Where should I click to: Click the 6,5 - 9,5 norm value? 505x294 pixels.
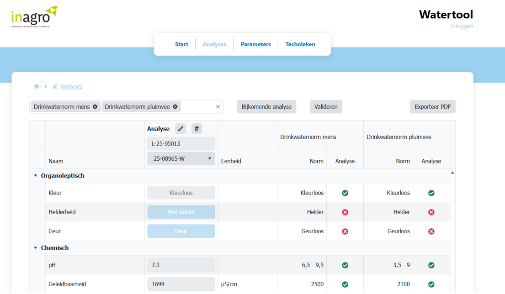tap(313, 265)
